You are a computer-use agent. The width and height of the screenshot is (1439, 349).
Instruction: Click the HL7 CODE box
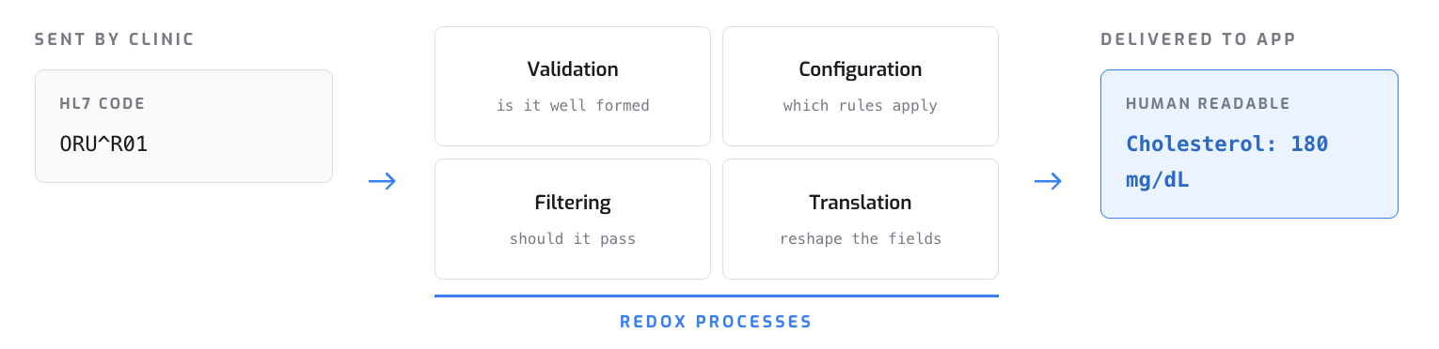point(183,126)
